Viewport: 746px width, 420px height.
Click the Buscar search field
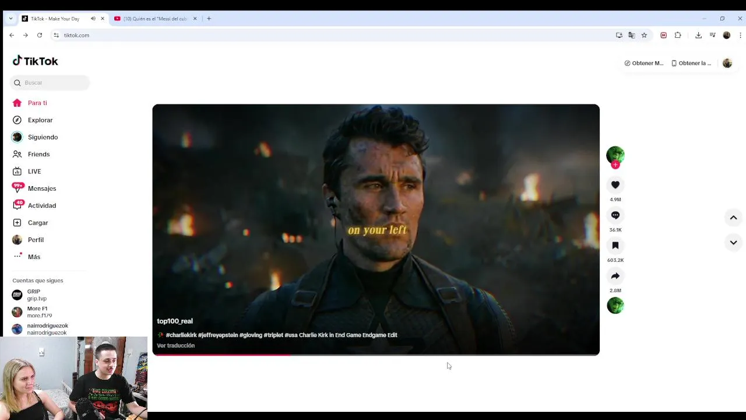(x=50, y=83)
